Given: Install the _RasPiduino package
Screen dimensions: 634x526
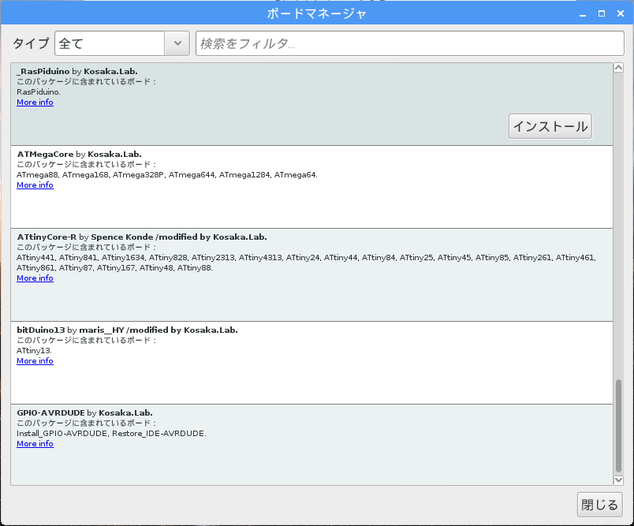Looking at the screenshot, I should click(550, 126).
